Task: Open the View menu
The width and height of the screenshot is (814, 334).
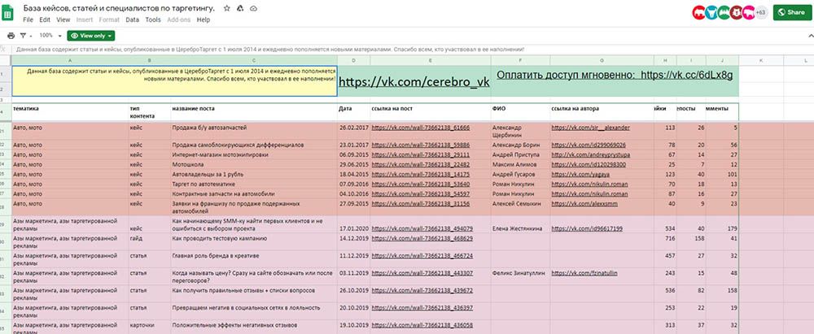Action: pyautogui.click(x=63, y=20)
